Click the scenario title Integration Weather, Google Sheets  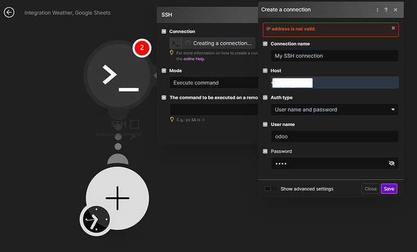click(x=67, y=13)
